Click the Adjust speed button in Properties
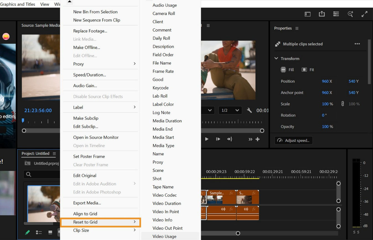The height and width of the screenshot is (240, 373). [293, 140]
